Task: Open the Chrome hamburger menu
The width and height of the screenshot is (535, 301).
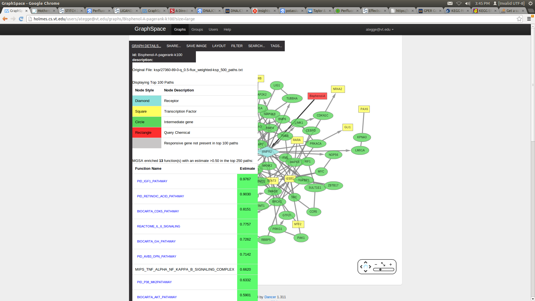Action: [x=529, y=19]
